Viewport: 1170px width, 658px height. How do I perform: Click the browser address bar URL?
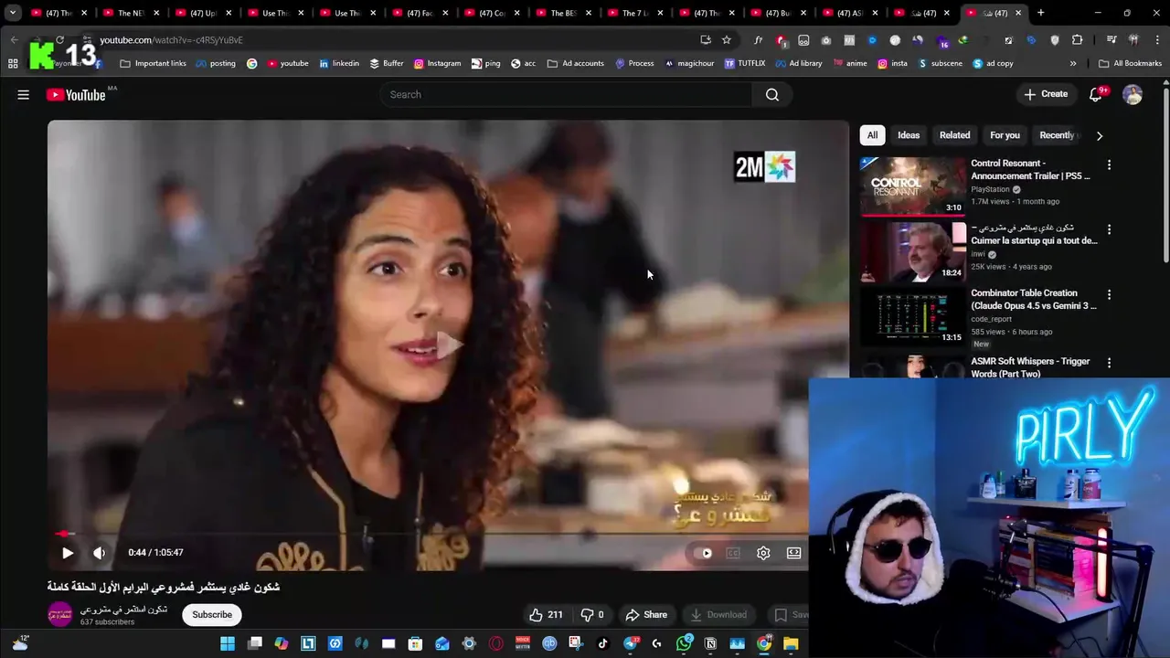click(x=172, y=40)
